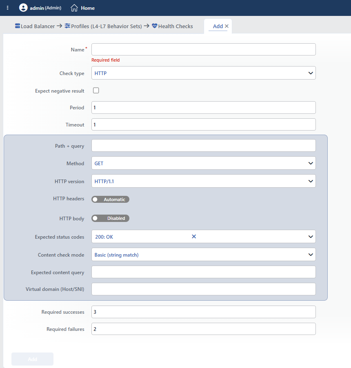Open the admin (Admin) user menu
Viewport: 351px width, 368px height.
pyautogui.click(x=46, y=8)
